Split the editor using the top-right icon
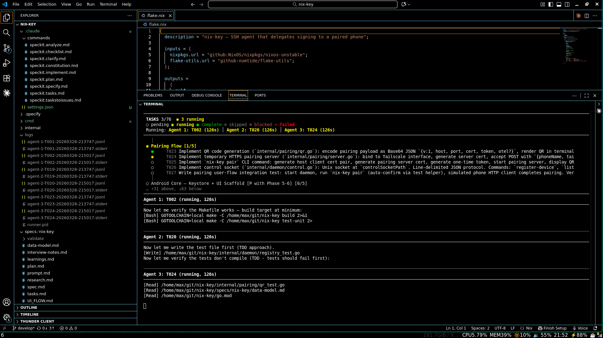Viewport: 603px width, 338px height. pyautogui.click(x=587, y=15)
